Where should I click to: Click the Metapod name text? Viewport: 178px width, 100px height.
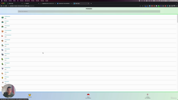(x=7, y=63)
